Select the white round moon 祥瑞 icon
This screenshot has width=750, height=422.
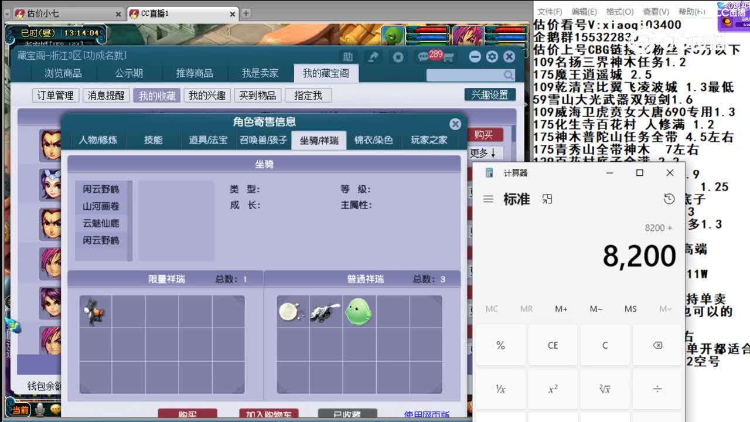pos(292,311)
